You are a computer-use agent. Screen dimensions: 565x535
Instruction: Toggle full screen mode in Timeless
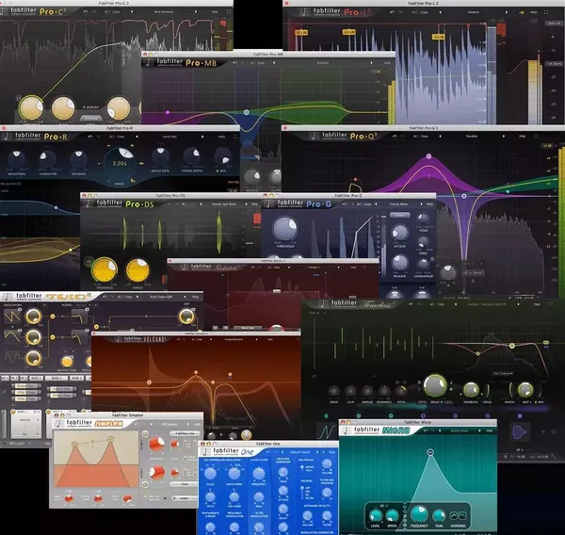coord(551,304)
